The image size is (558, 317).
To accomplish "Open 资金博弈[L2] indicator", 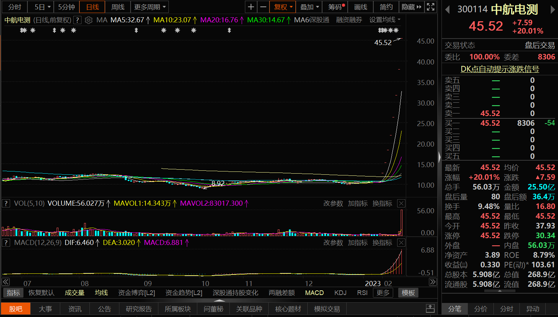I will [x=137, y=293].
